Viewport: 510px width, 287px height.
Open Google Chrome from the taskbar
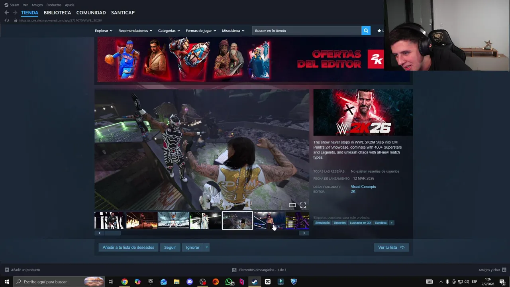click(125, 282)
